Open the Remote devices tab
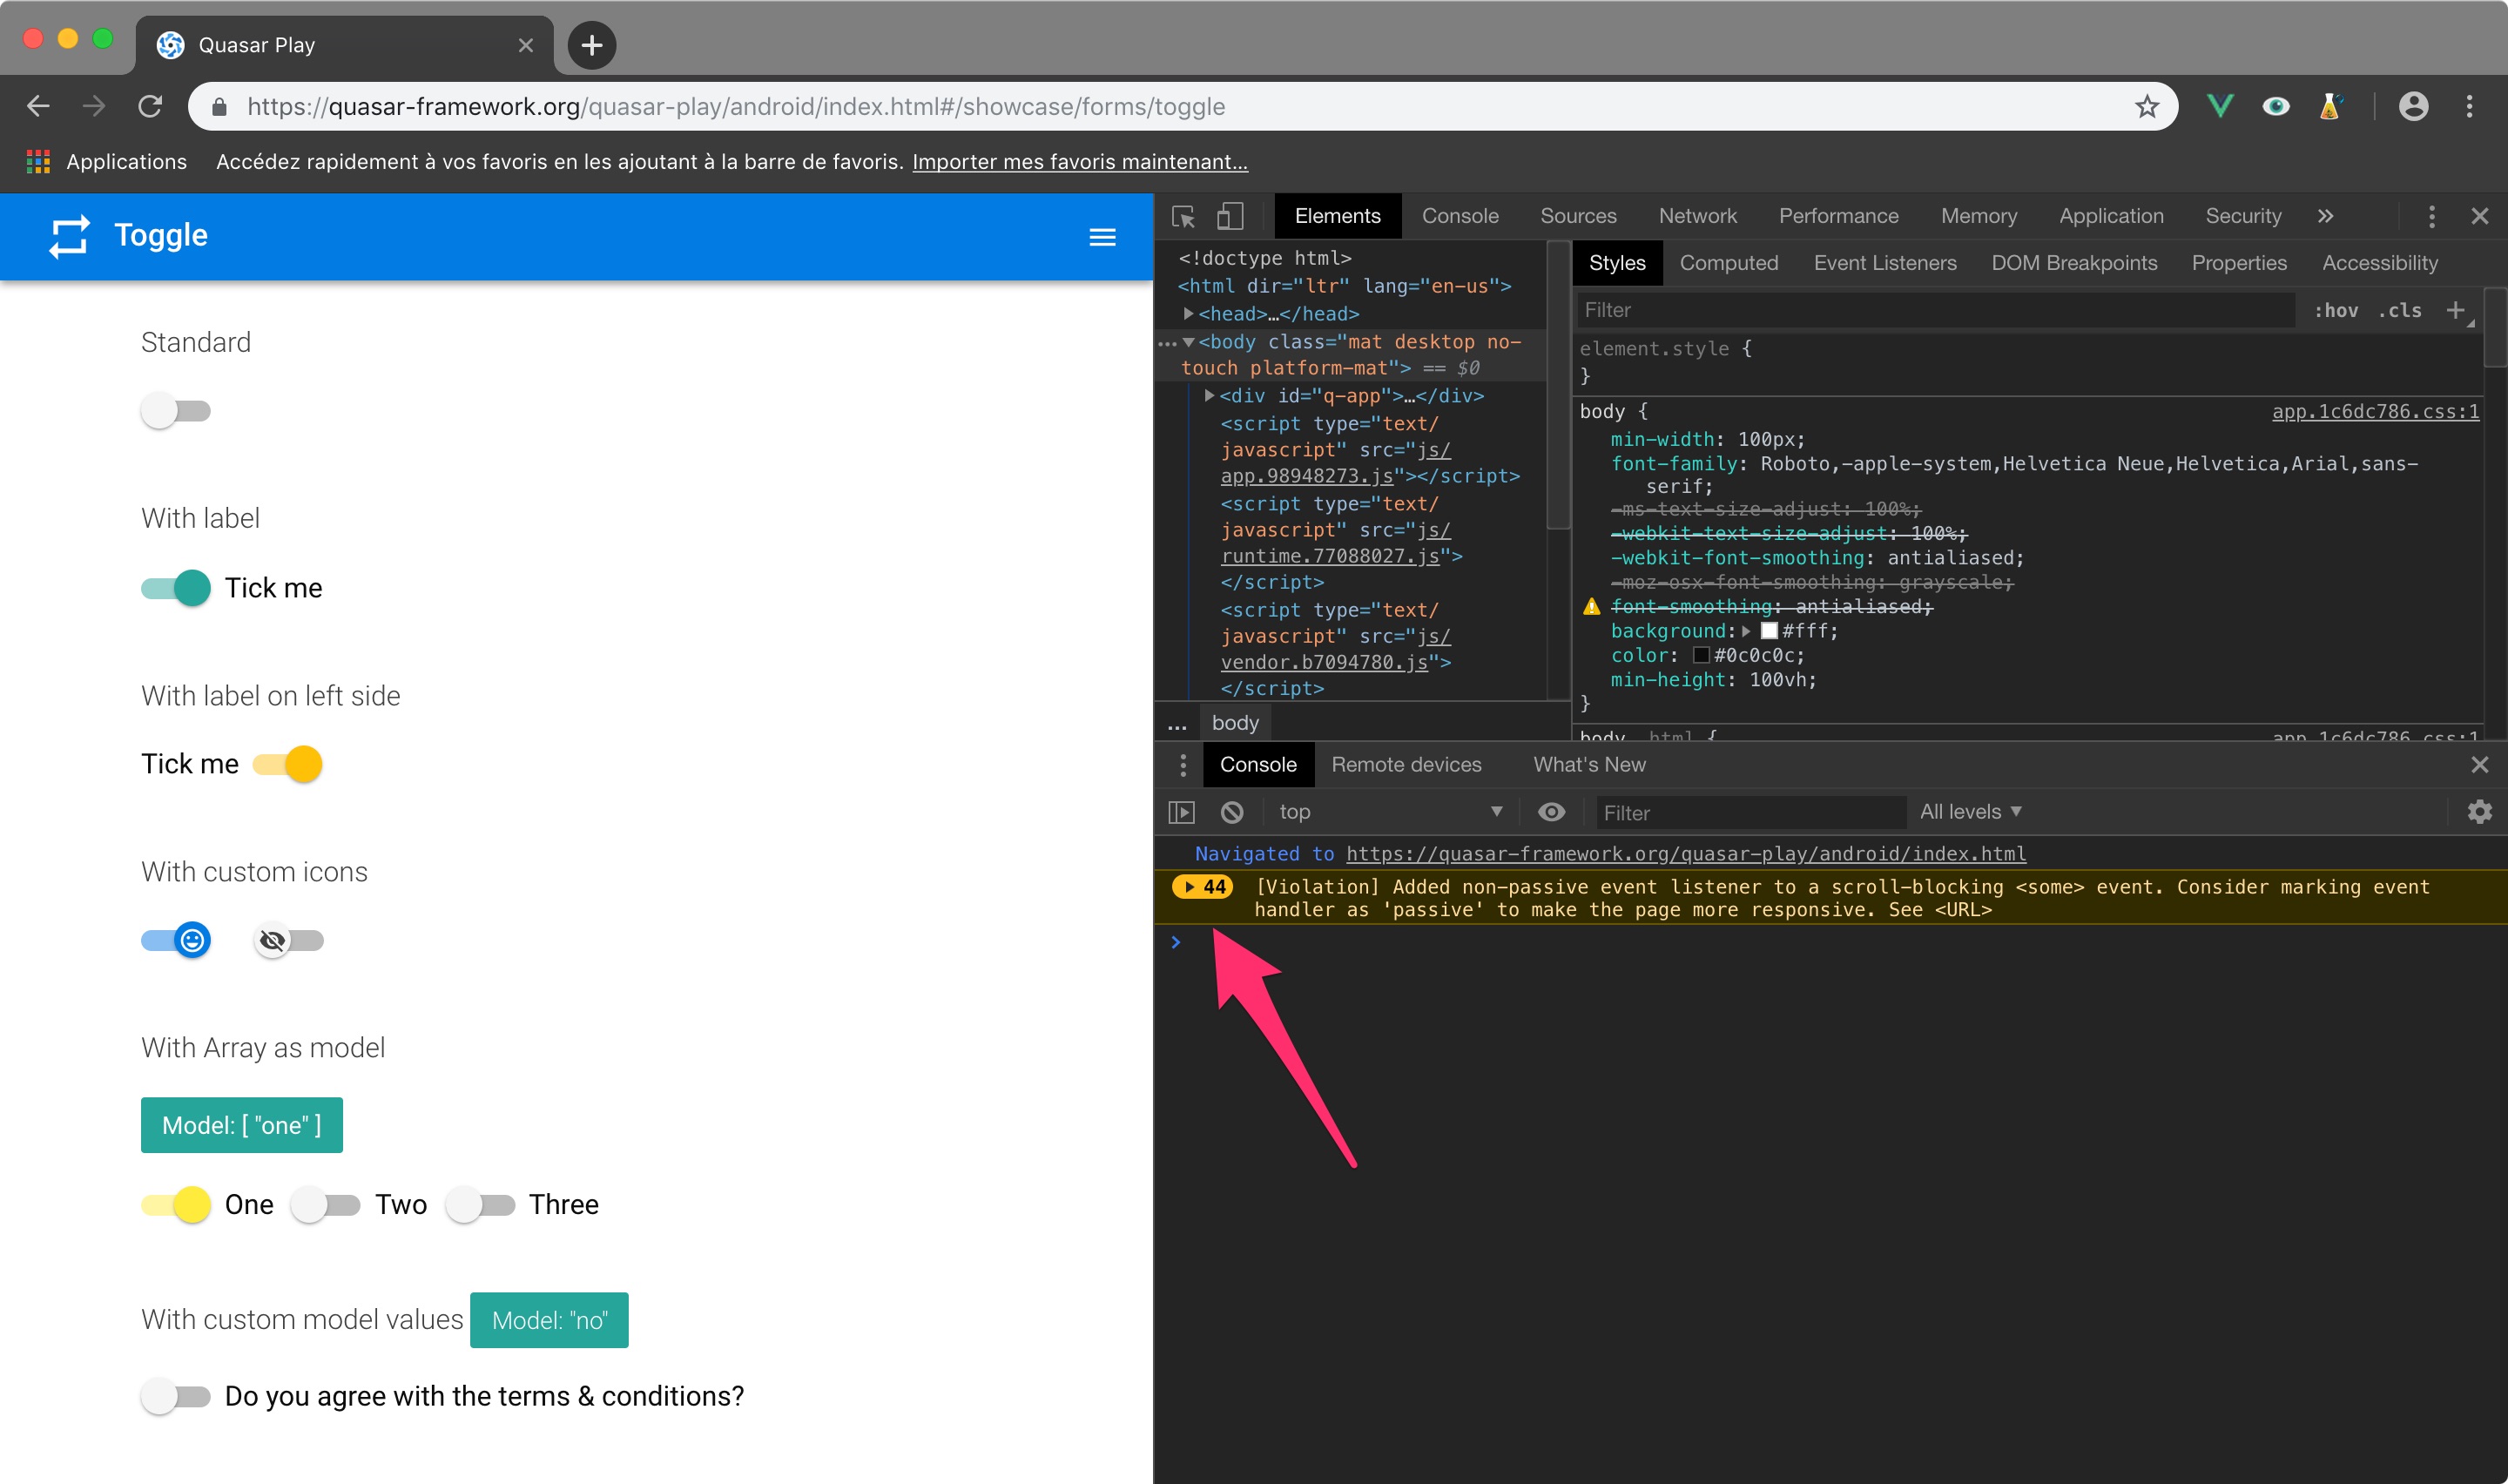2508x1484 pixels. tap(1406, 764)
